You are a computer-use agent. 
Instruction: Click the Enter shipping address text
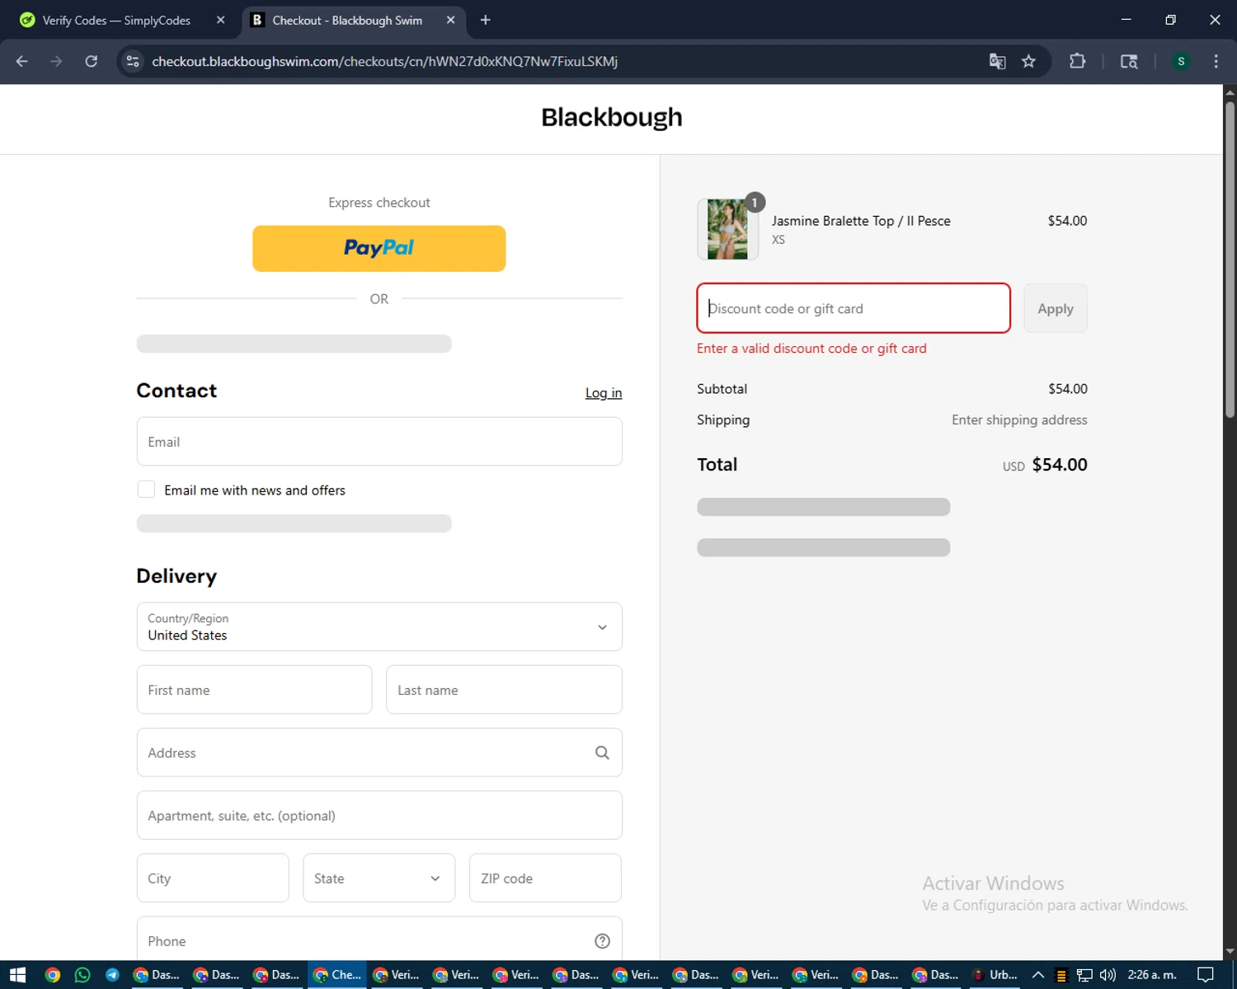click(x=1019, y=420)
